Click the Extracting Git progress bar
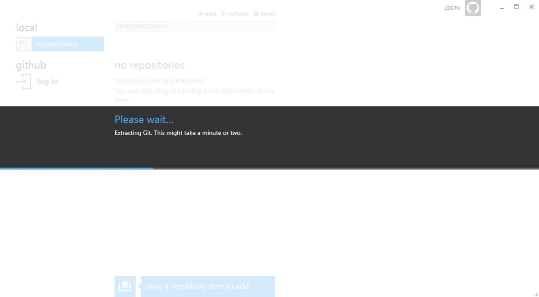This screenshot has width=539, height=297. click(x=269, y=169)
